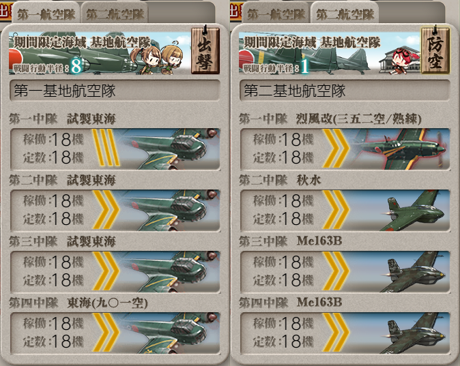Click the chevron proficiency mark on 秋水

pos(336,210)
